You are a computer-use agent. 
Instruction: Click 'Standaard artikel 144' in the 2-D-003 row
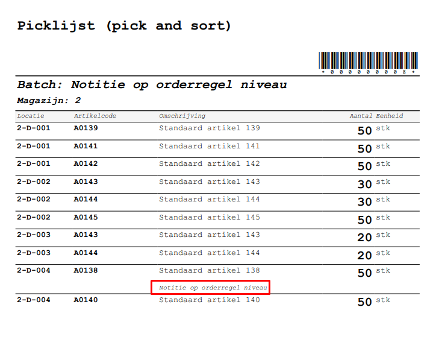(210, 253)
